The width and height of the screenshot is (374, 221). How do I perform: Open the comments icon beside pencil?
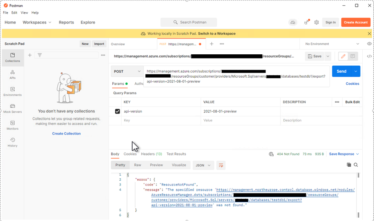(353, 56)
